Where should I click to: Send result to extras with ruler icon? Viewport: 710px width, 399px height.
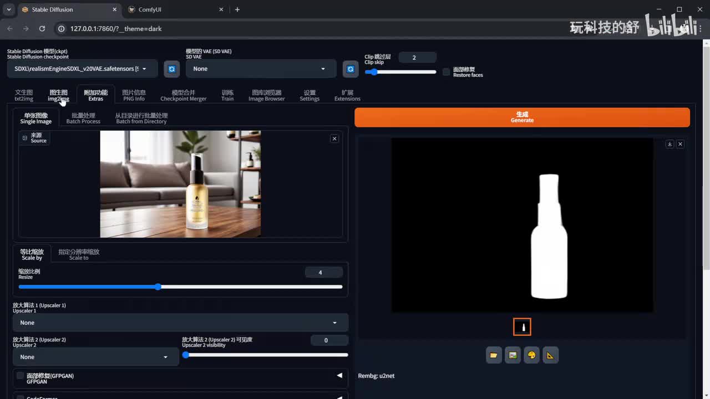pos(550,355)
